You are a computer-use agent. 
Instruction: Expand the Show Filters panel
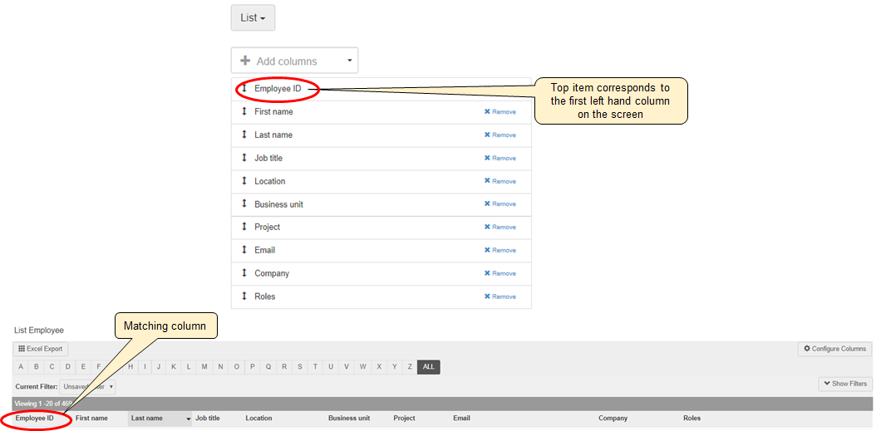click(x=844, y=384)
